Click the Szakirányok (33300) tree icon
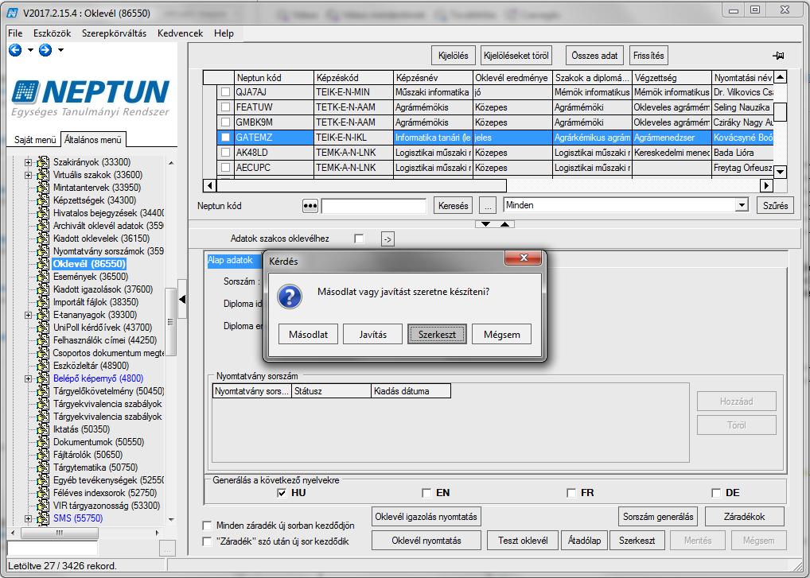The width and height of the screenshot is (810, 578). click(43, 162)
